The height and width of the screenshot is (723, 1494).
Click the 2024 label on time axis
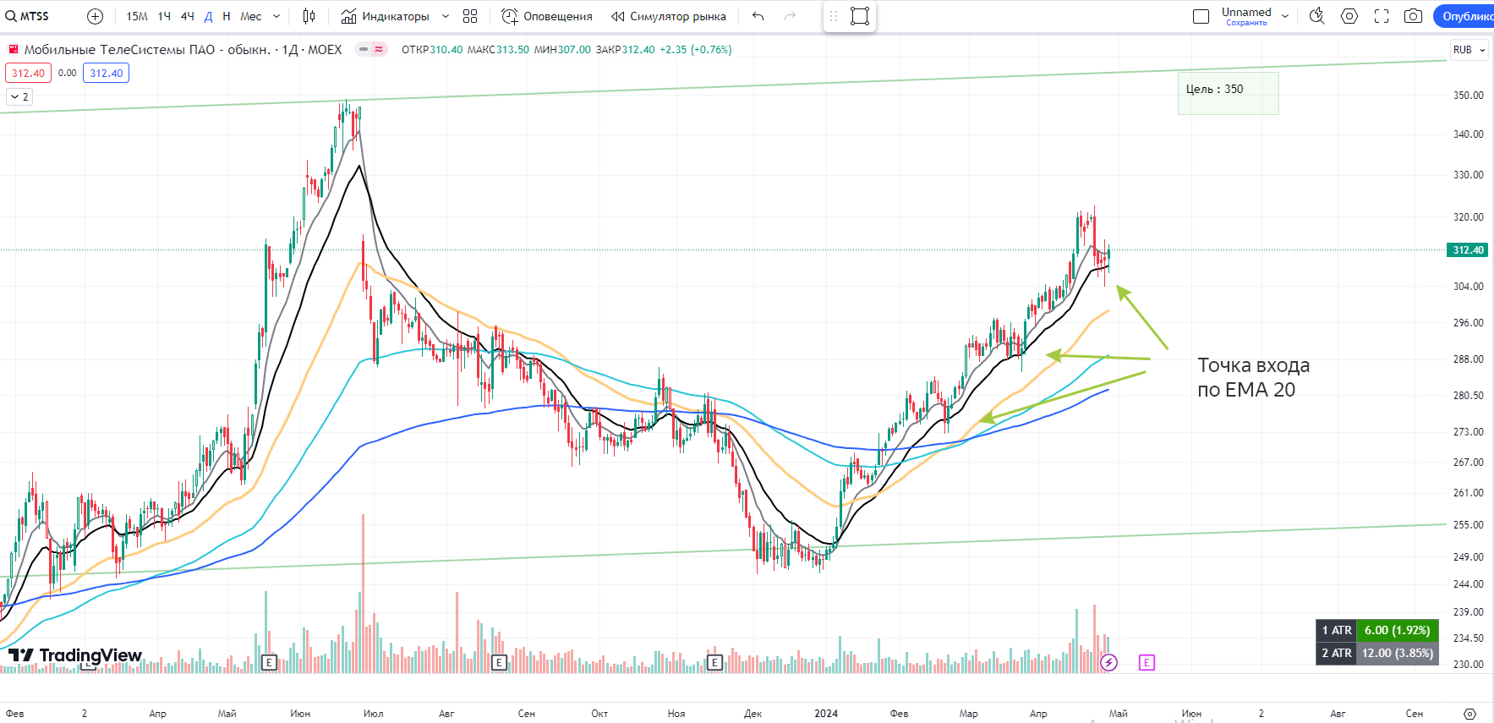pyautogui.click(x=826, y=714)
